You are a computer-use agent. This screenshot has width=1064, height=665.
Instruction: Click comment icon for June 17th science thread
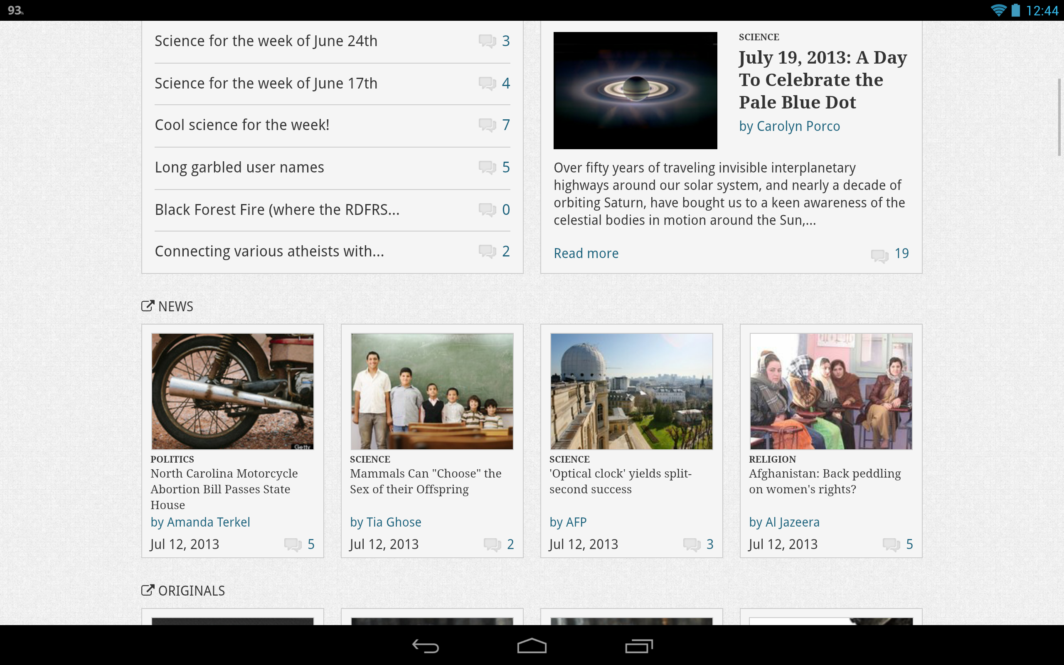[487, 84]
